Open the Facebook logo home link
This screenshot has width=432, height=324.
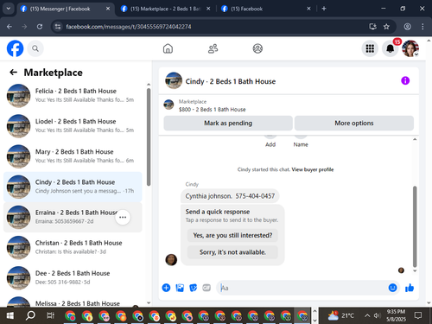[15, 48]
